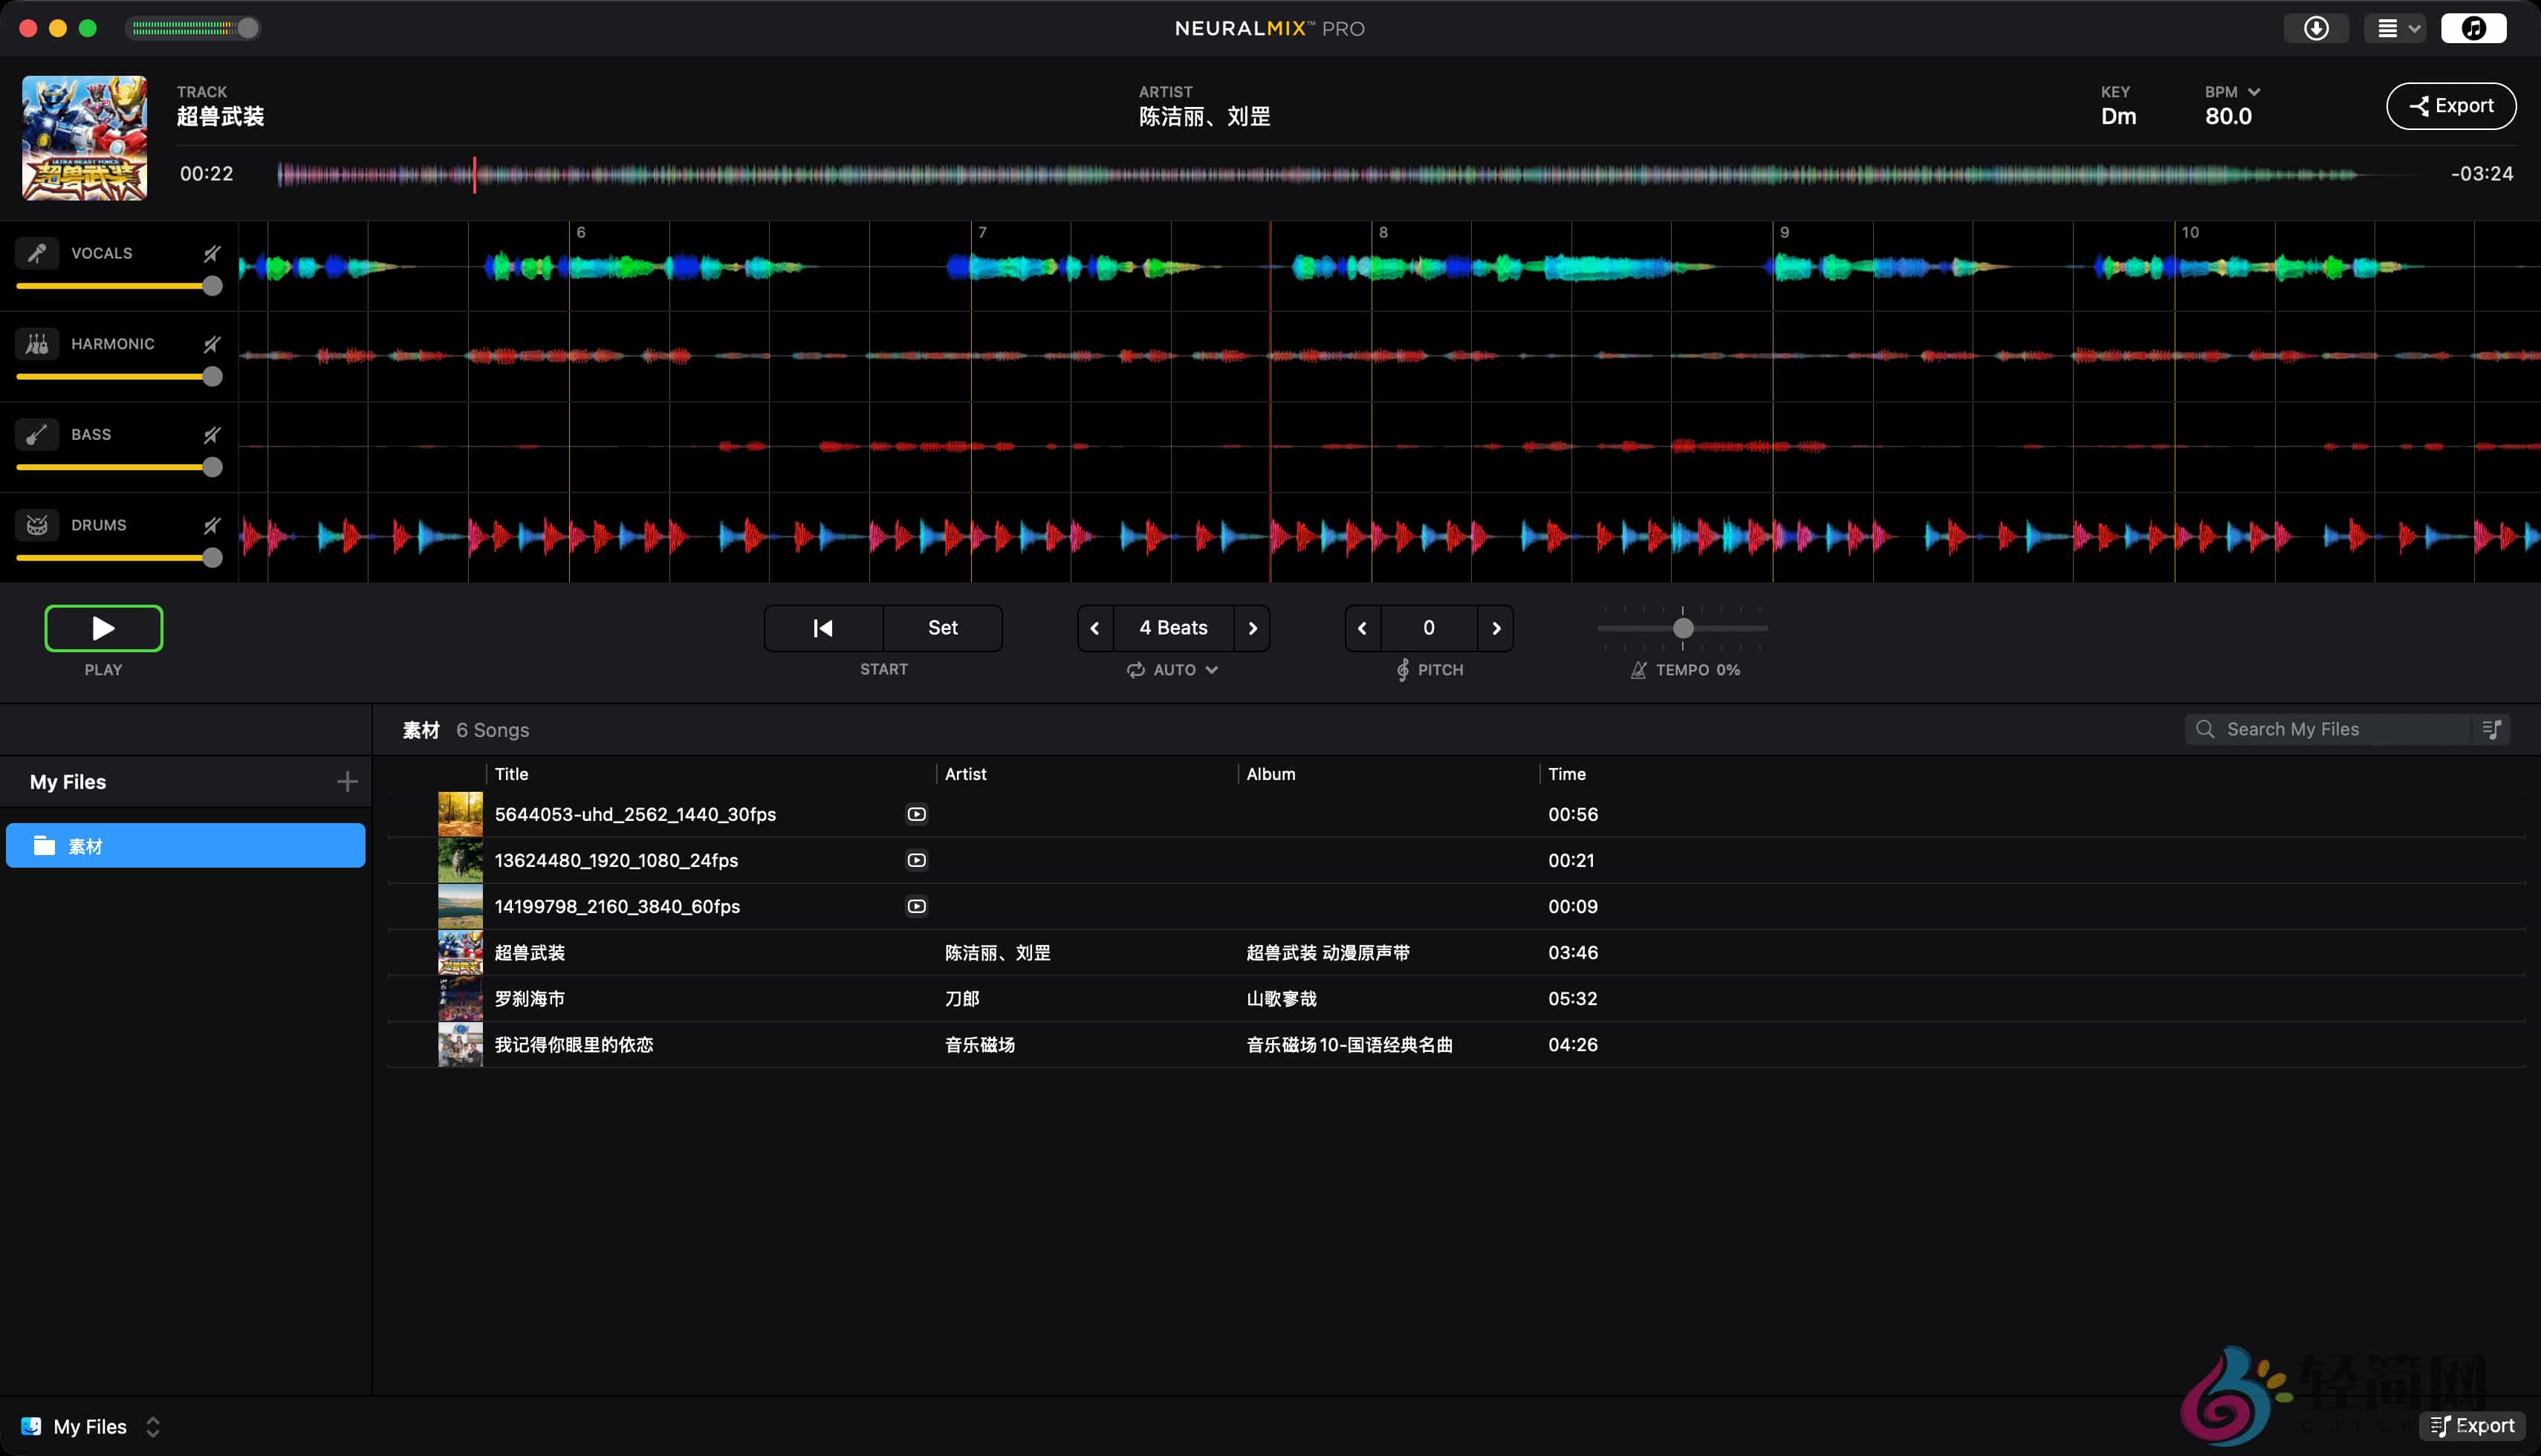Select song 5644053-uhd_2562_1440_30fps
This screenshot has width=2541, height=1456.
tap(1456, 814)
